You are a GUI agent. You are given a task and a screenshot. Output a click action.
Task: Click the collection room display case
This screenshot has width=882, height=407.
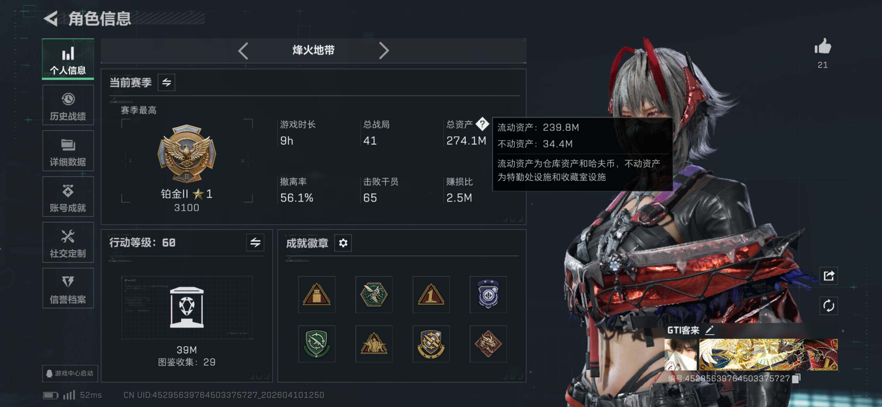pos(187,308)
